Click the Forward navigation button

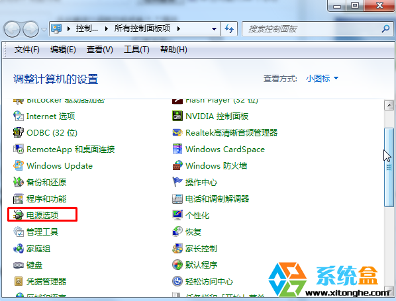(x=30, y=29)
